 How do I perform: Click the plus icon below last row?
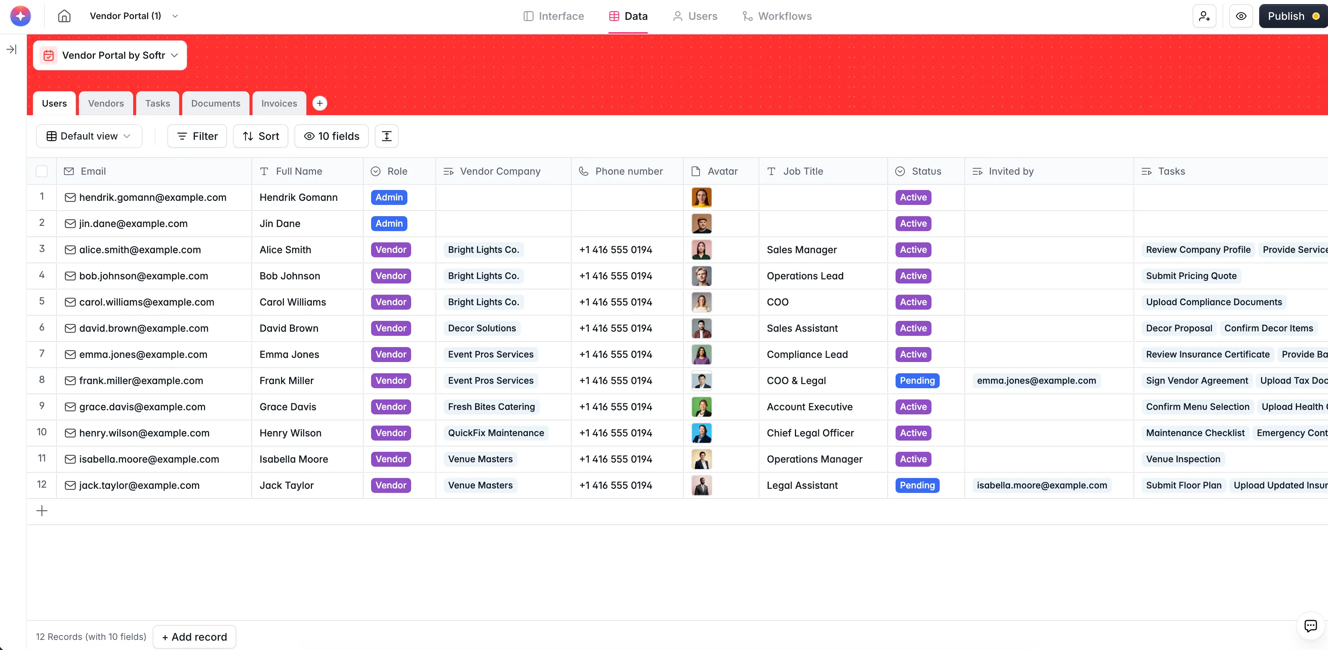point(42,511)
